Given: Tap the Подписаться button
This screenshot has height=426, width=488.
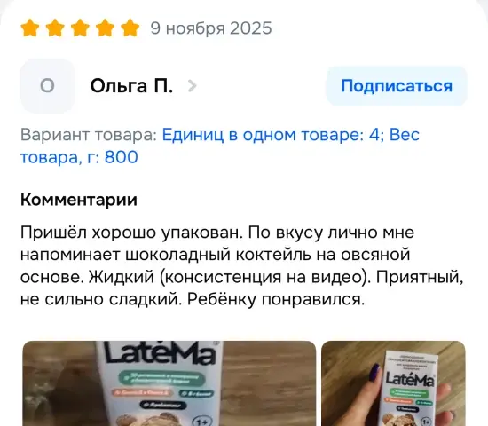Looking at the screenshot, I should coord(397,86).
